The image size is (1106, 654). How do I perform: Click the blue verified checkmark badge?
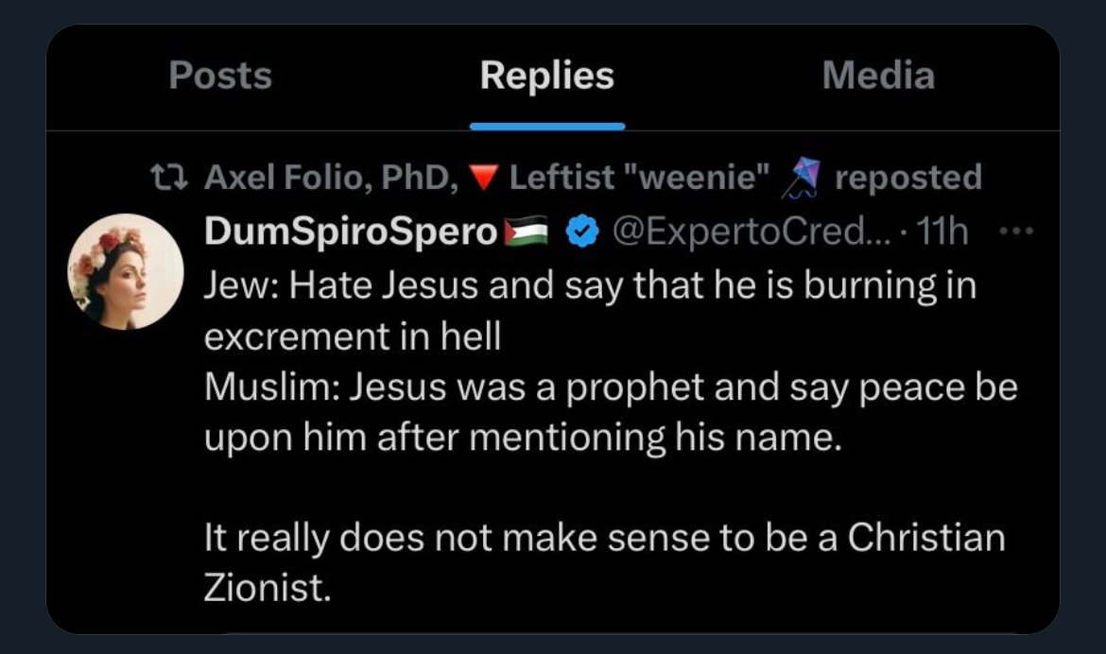[x=580, y=232]
